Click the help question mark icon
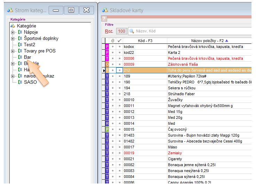The height and width of the screenshot is (187, 256). [x=104, y=19]
